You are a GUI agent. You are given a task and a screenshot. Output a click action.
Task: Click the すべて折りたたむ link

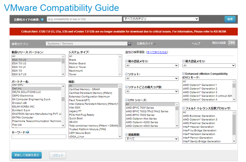pyautogui.click(x=157, y=52)
